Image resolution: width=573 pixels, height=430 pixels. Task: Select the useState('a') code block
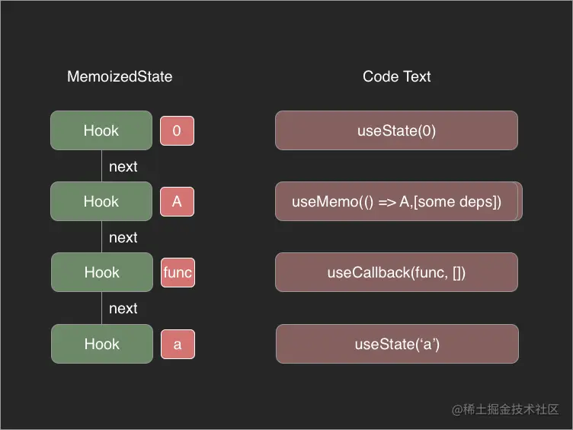point(397,344)
